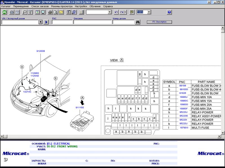Image resolution: width=225 pixels, height=168 pixels.
Task: Click the horizontal scrollbar right arrow
Action: [x=219, y=136]
